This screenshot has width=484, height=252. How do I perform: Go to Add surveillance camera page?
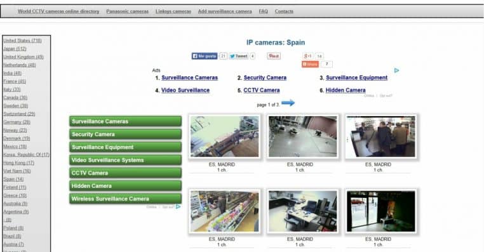coord(225,11)
